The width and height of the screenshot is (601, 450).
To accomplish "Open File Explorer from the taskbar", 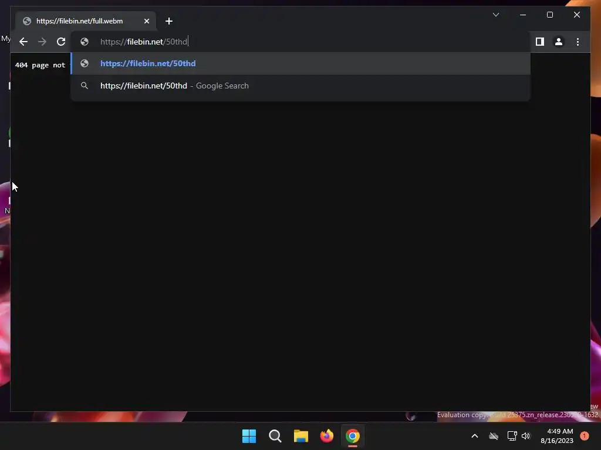I will (301, 436).
